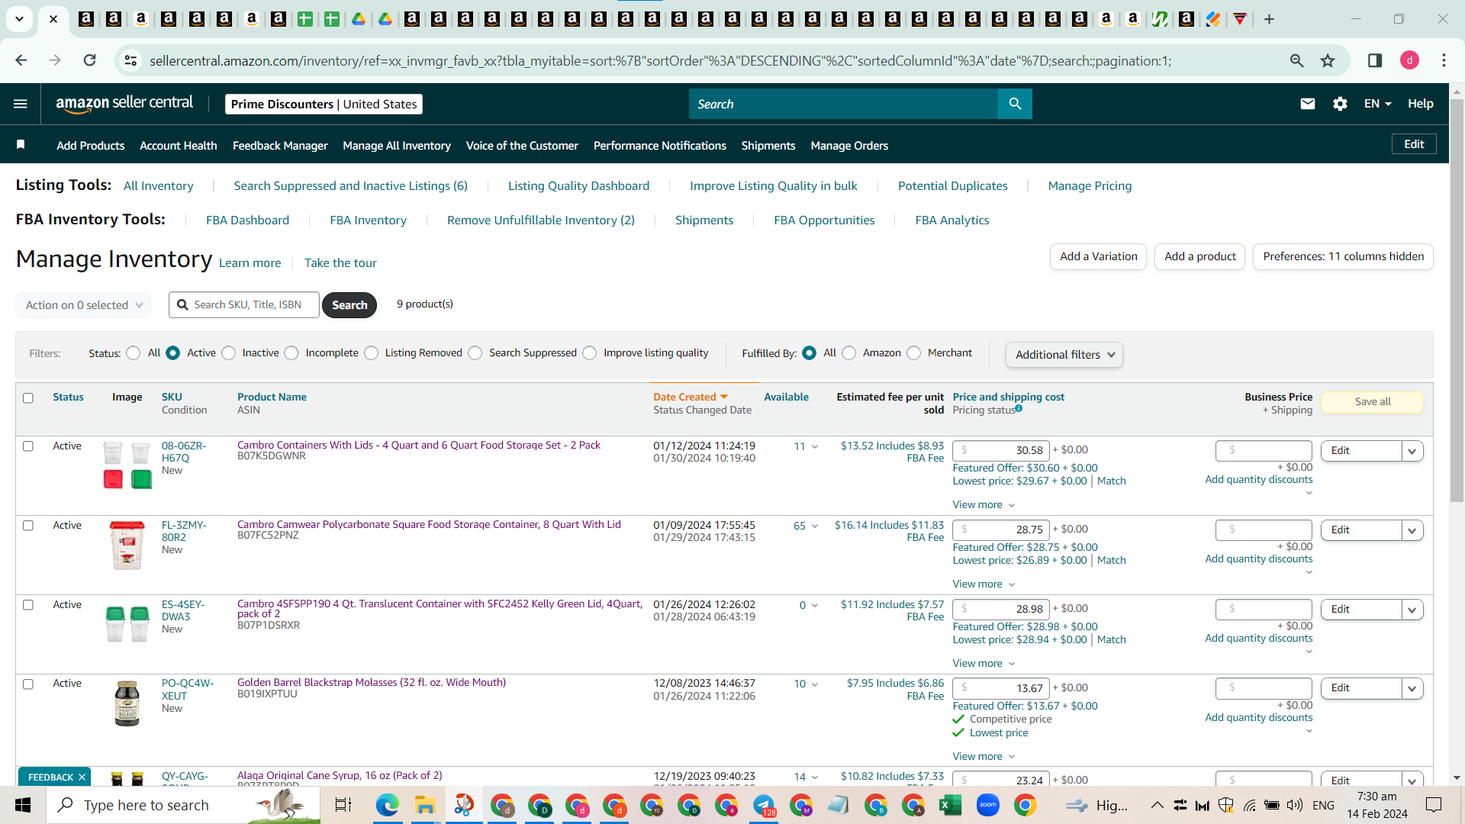
Task: Open the Action on 0 selected dropdown
Action: tap(83, 305)
